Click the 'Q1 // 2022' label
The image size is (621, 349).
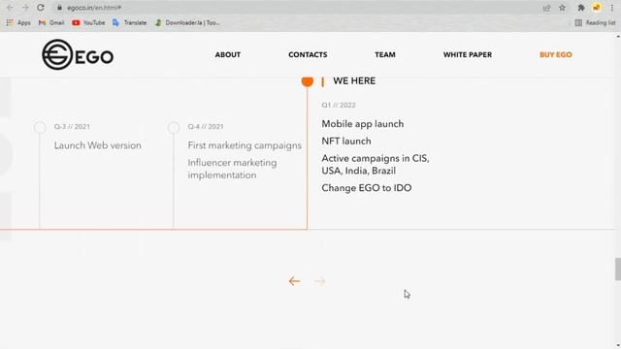[339, 105]
